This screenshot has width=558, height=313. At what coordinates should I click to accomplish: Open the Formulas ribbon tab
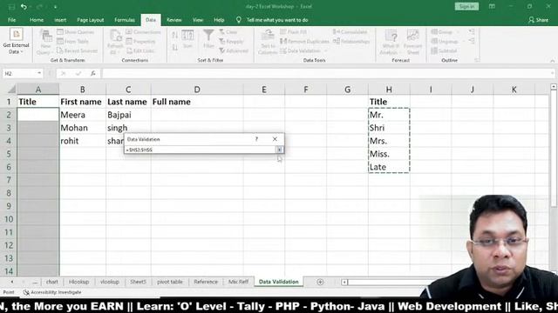click(125, 20)
